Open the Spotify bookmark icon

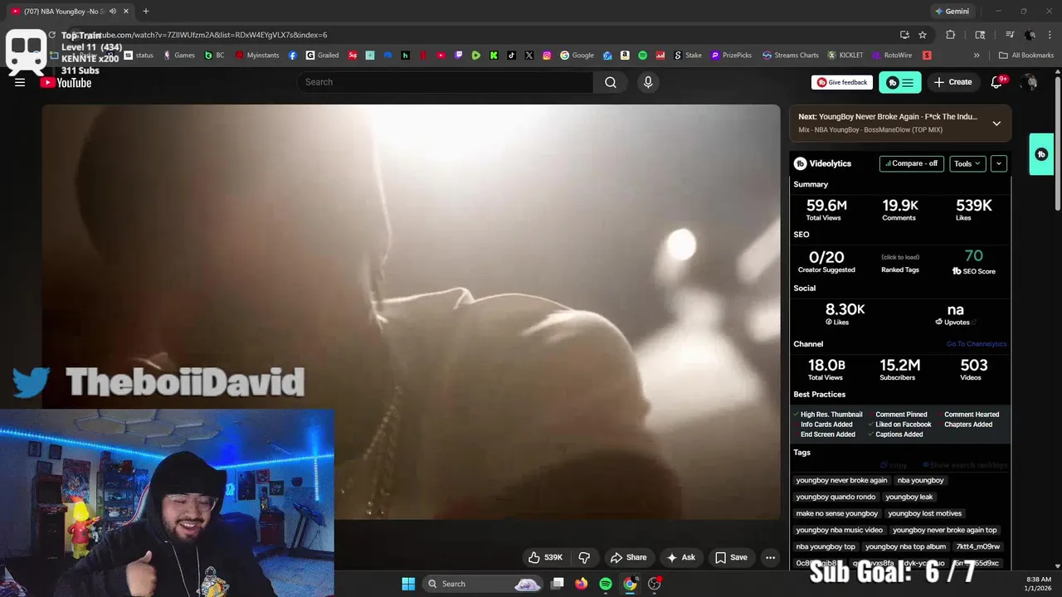(x=643, y=56)
